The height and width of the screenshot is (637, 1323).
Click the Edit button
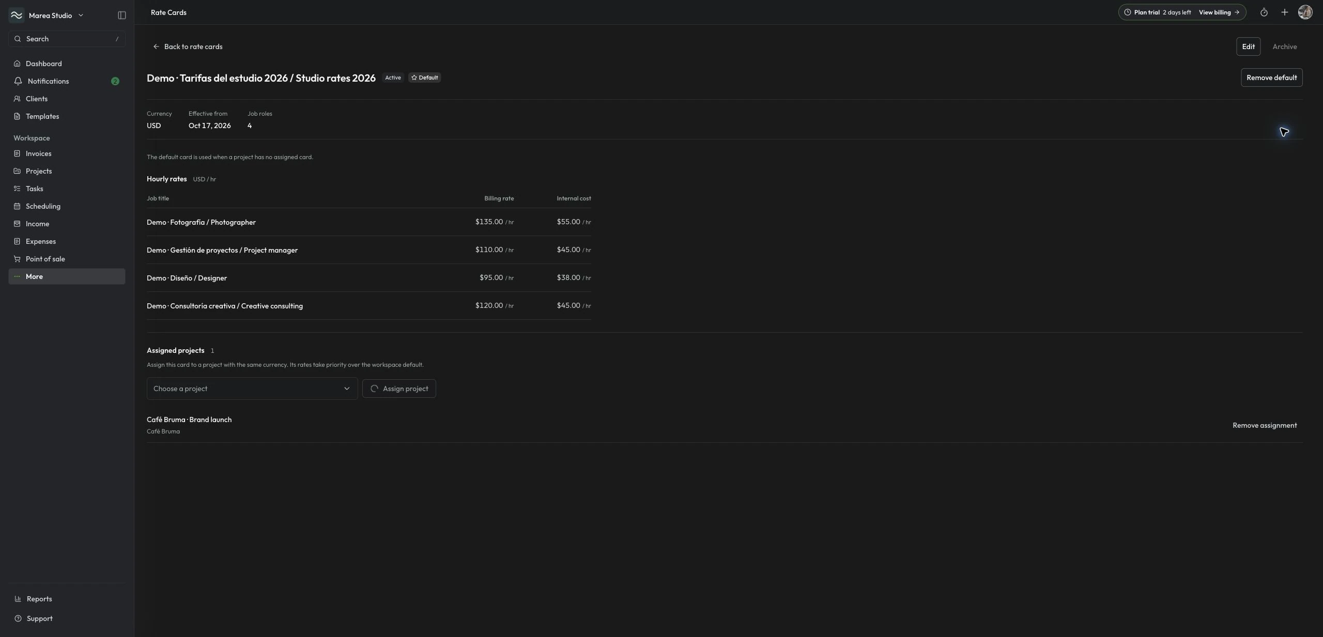(x=1248, y=46)
